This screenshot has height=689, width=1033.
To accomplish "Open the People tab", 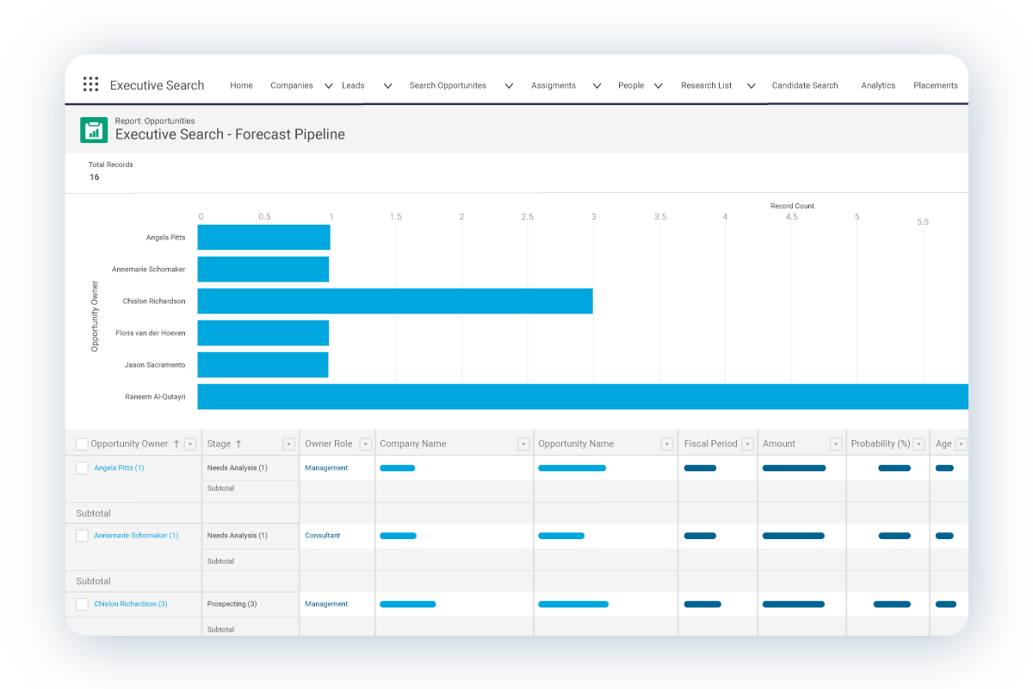I will point(631,86).
